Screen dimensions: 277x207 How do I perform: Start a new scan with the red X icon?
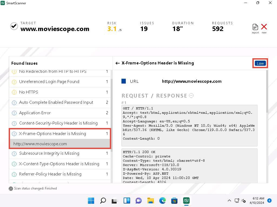click(264, 27)
